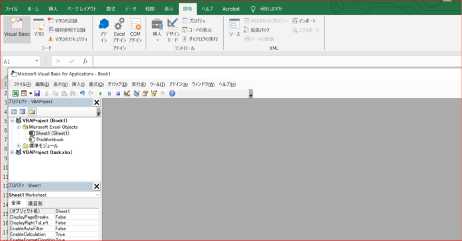Open the XML ソース pane icon

click(x=234, y=28)
